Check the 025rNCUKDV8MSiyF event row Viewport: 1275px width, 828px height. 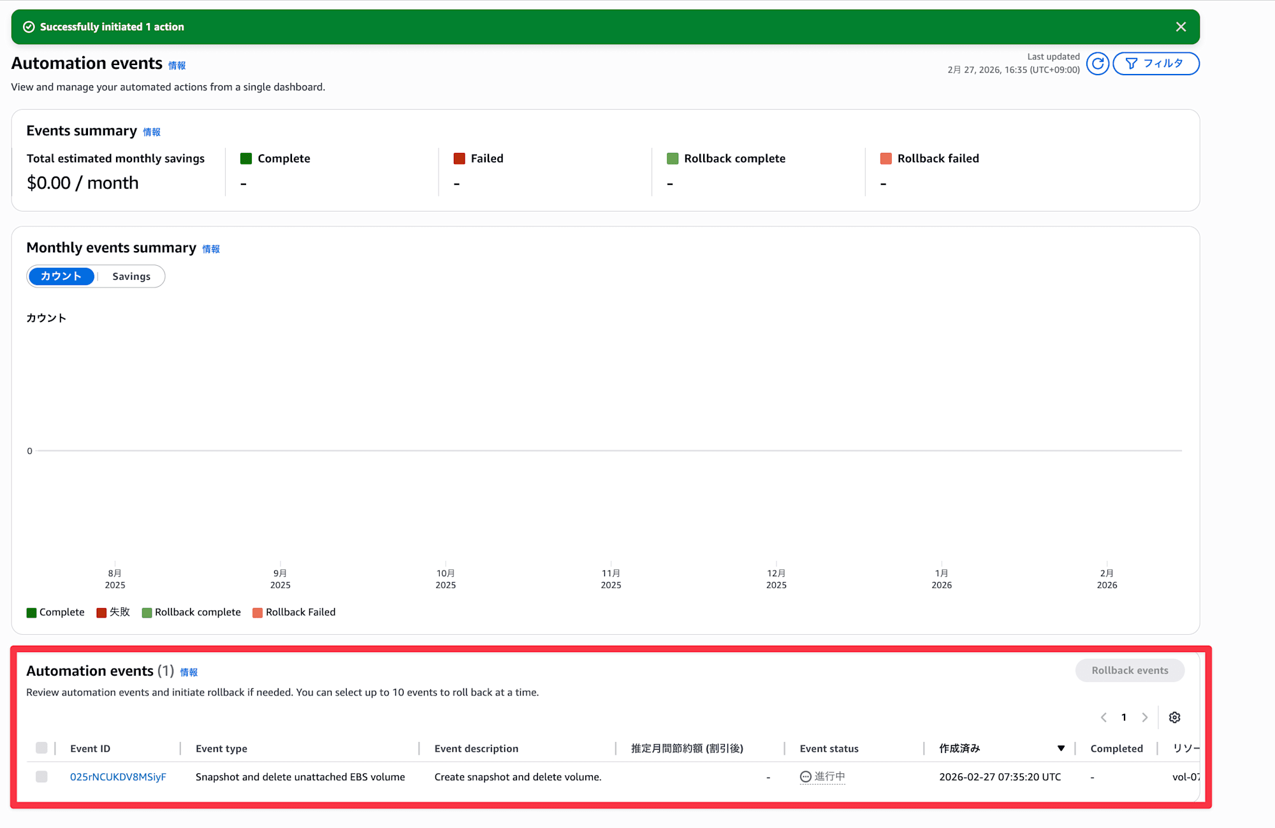[41, 776]
